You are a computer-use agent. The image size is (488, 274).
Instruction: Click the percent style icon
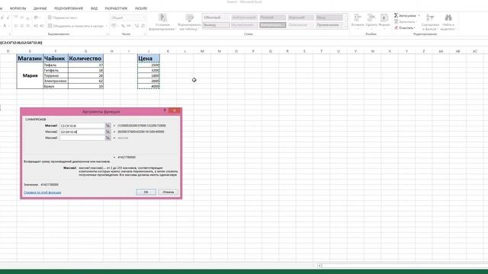click(x=124, y=26)
